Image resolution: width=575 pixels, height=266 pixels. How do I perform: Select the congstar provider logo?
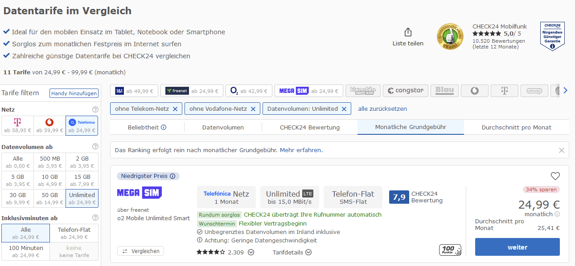(x=405, y=91)
